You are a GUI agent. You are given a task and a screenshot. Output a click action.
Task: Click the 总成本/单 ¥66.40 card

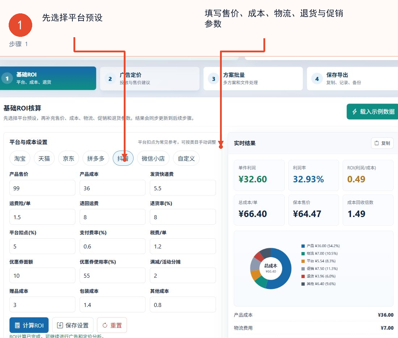tap(259, 210)
